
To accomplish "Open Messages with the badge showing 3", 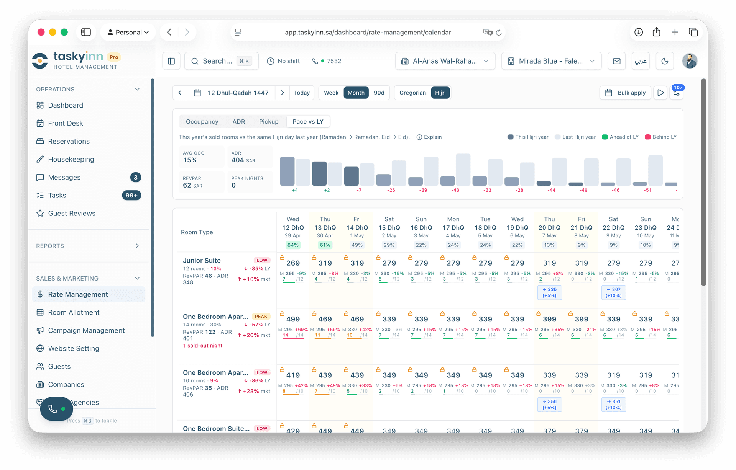I will click(x=64, y=177).
